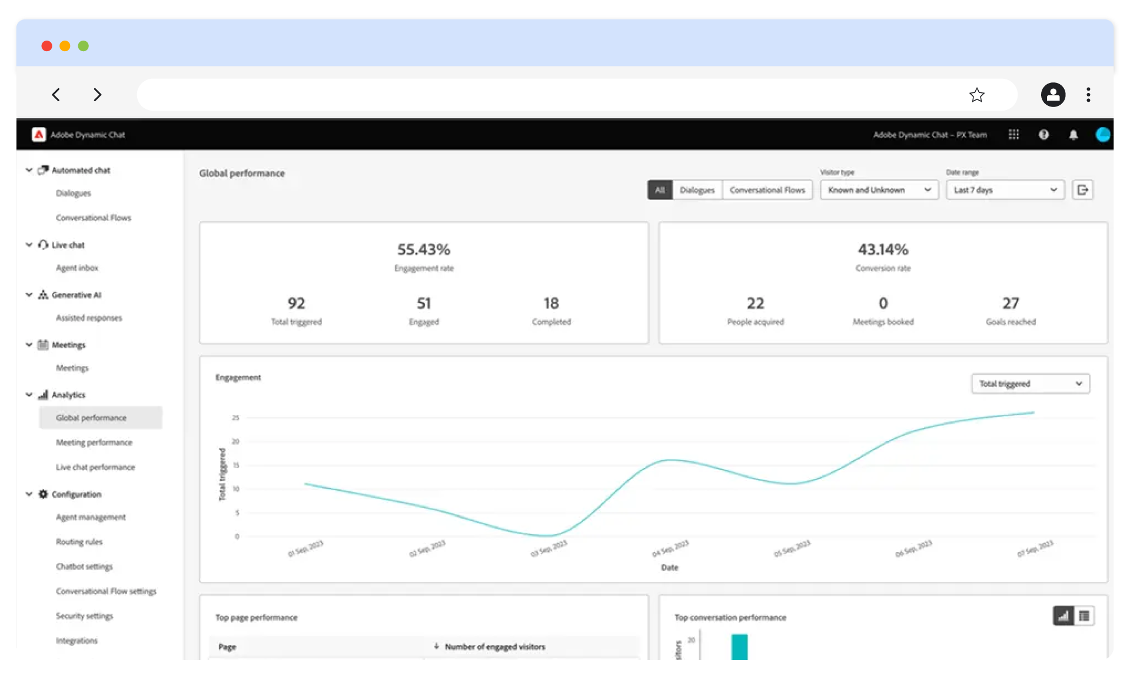Viewport: 1130px width, 676px height.
Task: Switch conversation performance to table view
Action: pyautogui.click(x=1084, y=616)
